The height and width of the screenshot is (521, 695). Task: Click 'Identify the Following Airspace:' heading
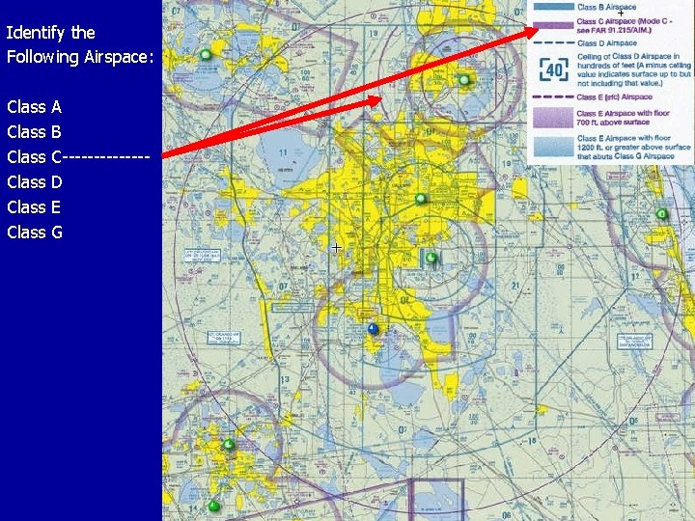click(80, 44)
